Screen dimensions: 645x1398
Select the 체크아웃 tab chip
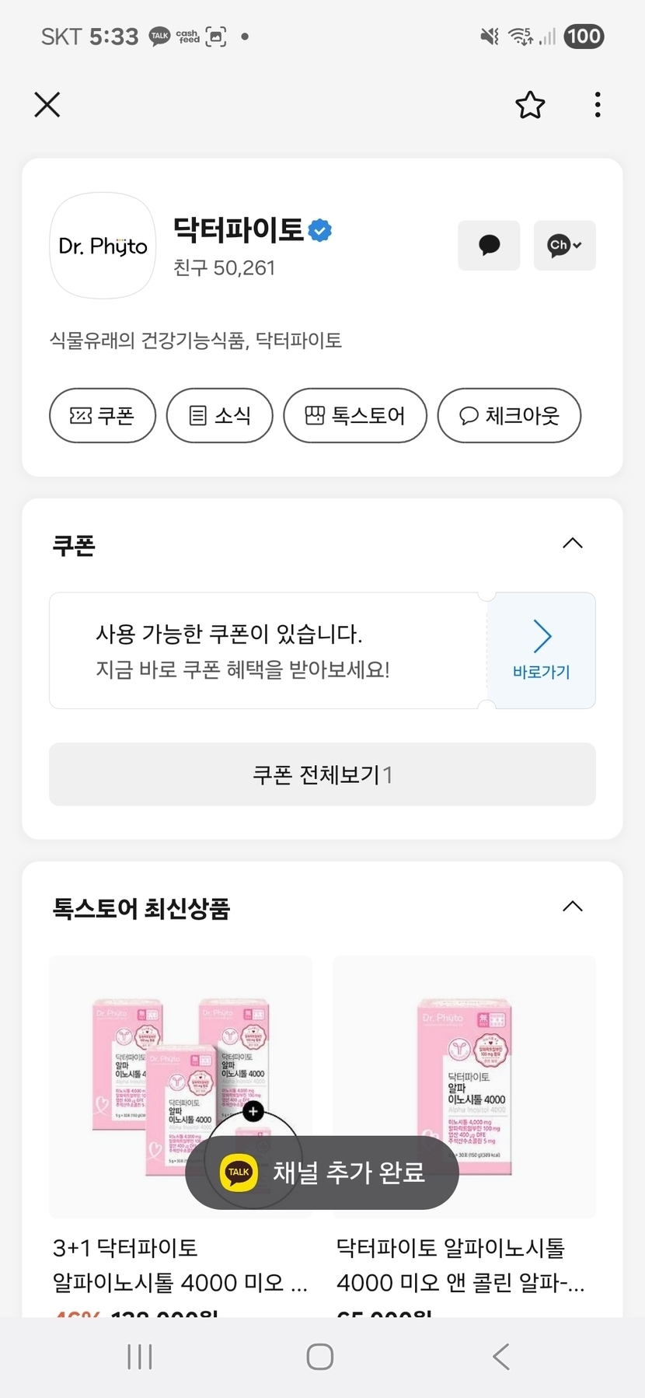coord(509,415)
